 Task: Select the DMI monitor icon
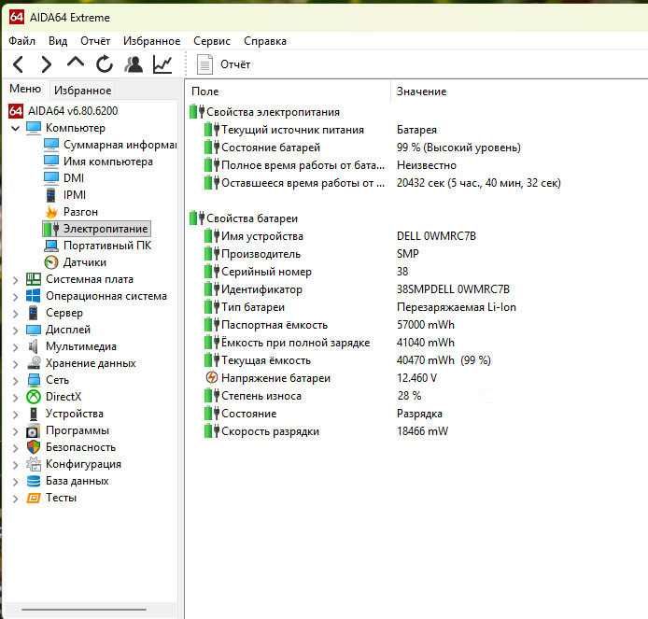click(x=51, y=178)
